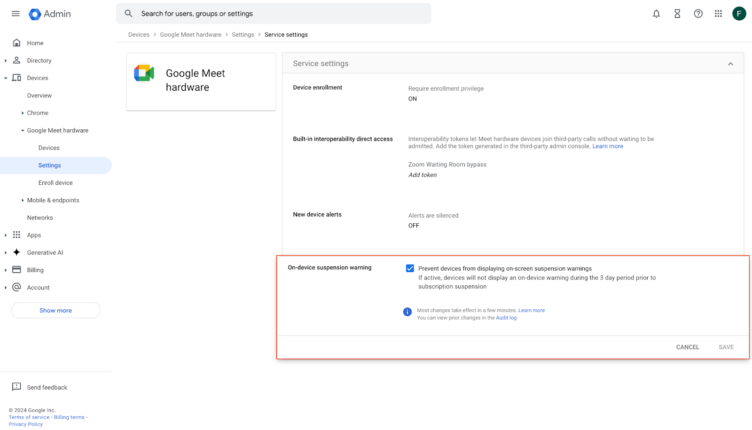Expand the Billing section arrow
This screenshot has width=752, height=430.
pyautogui.click(x=6, y=270)
